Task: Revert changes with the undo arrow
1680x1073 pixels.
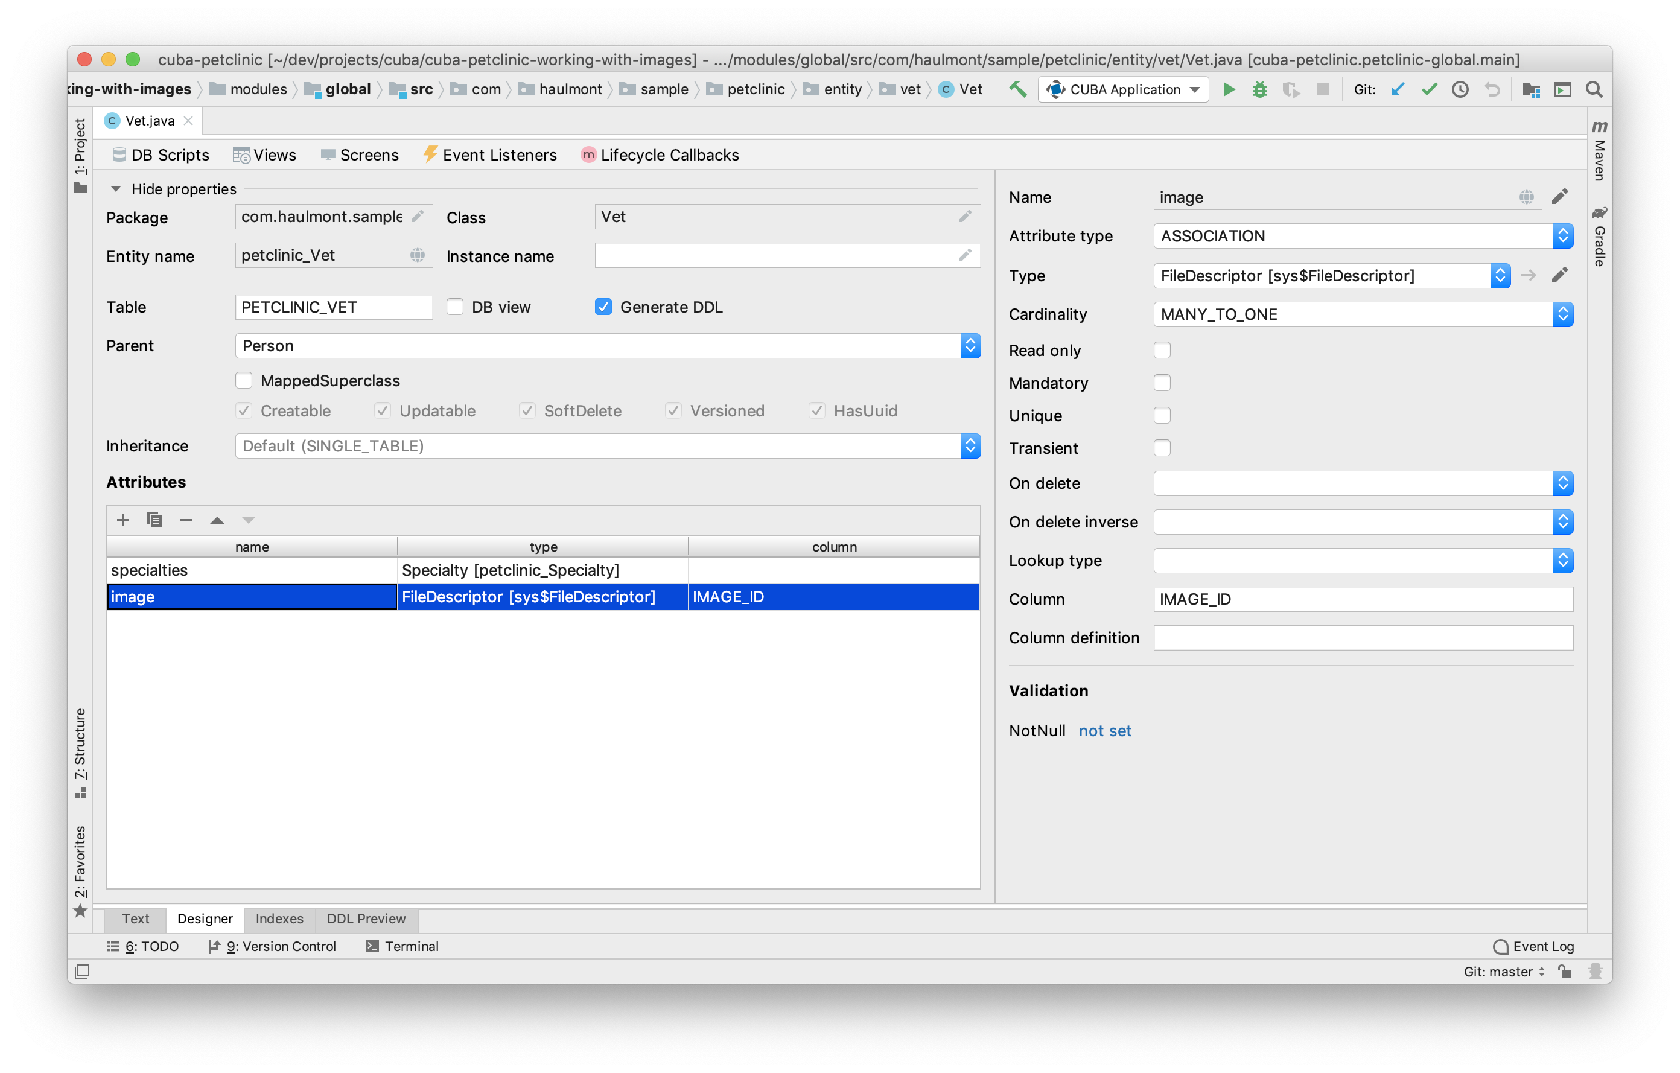Action: click(x=1492, y=89)
